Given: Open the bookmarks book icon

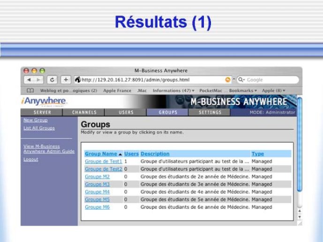Looking at the screenshot, I should coord(30,90).
